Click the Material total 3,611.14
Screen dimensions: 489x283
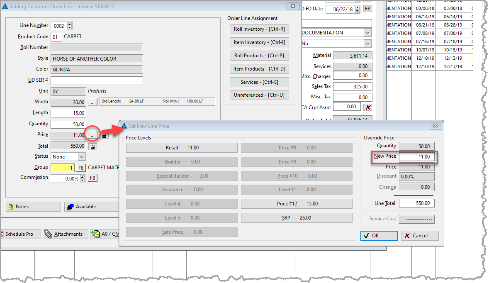(x=353, y=56)
